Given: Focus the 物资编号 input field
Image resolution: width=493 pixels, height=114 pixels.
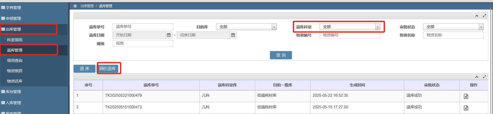Looking at the screenshot, I should 350,35.
